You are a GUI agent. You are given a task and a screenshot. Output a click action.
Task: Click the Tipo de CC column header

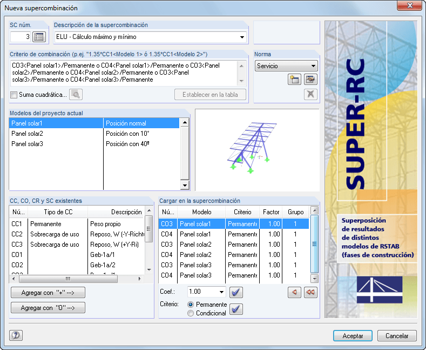click(58, 212)
